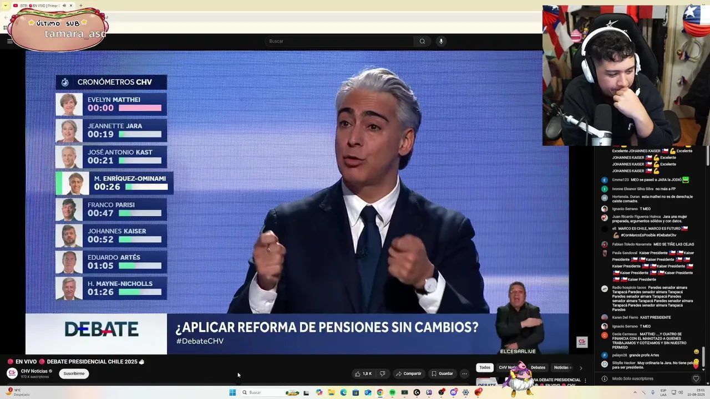Click the Compartir share button
This screenshot has width=710, height=399.
pos(409,374)
